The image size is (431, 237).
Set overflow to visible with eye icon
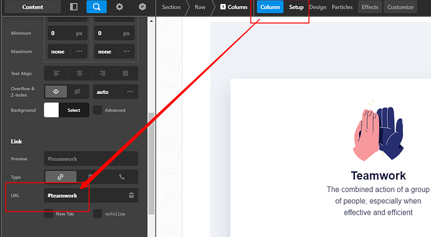coord(56,92)
